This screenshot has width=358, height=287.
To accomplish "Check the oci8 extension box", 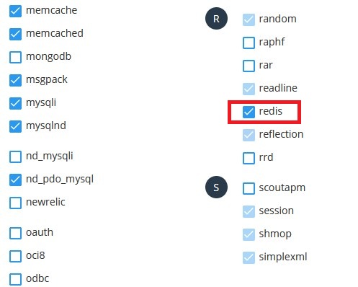I will pyautogui.click(x=15, y=256).
